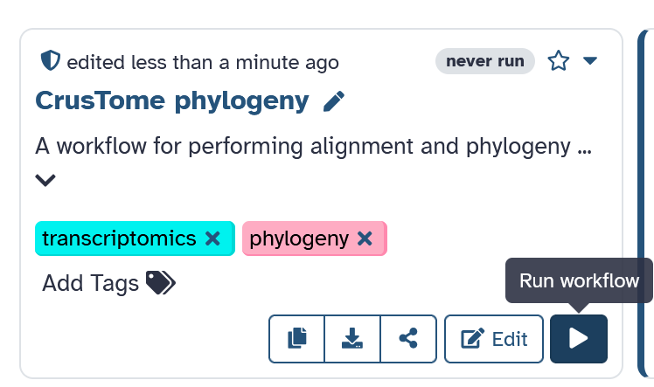
Task: Click the CrusTome phylogeny title link
Action: click(x=172, y=101)
